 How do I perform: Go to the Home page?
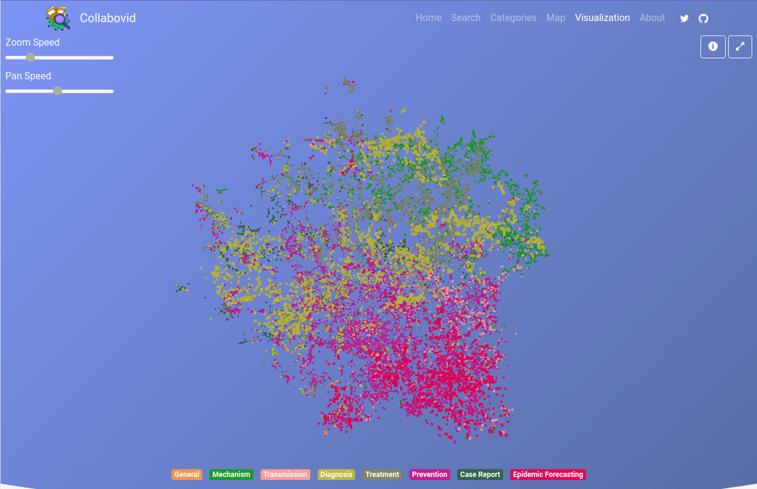point(428,18)
